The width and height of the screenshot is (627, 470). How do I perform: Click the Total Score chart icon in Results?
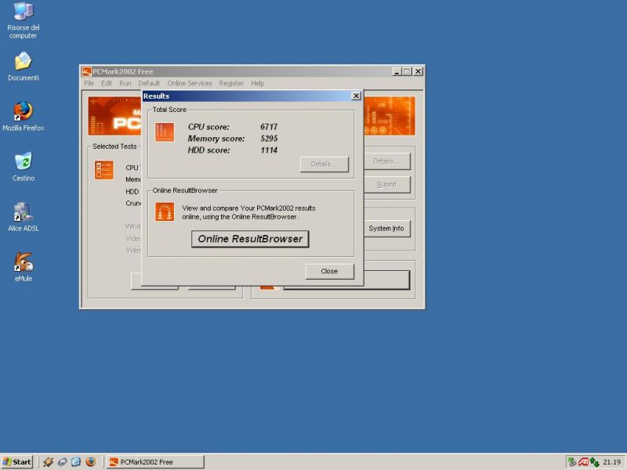[165, 132]
